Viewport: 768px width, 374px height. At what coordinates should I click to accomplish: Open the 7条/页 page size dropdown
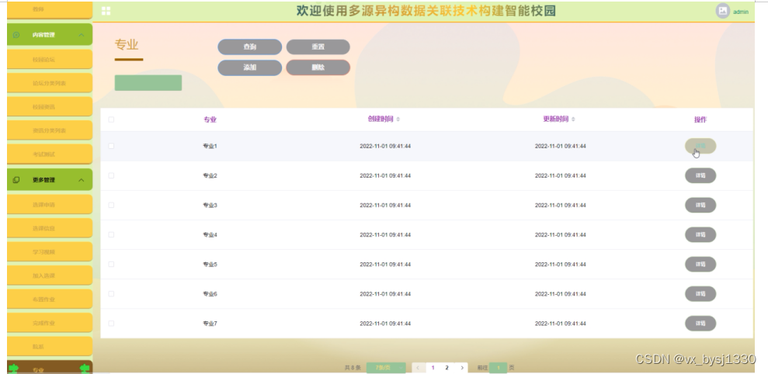pos(386,368)
